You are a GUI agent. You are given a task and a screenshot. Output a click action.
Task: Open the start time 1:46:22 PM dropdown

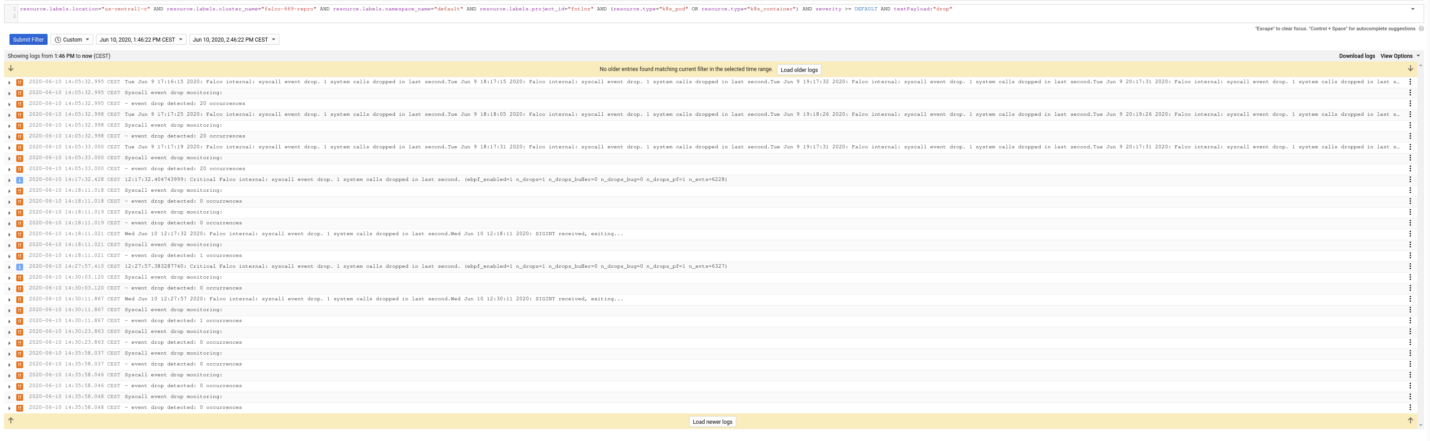(x=141, y=39)
